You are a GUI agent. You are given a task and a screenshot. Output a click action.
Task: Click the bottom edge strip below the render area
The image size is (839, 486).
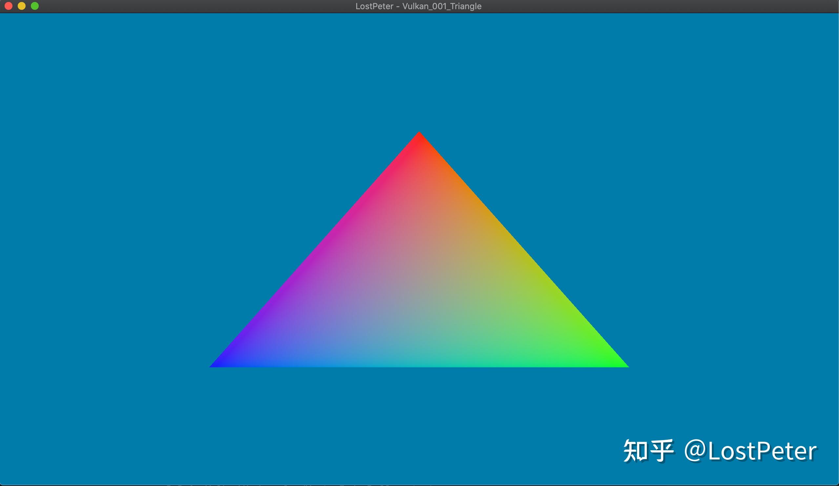tap(419, 483)
